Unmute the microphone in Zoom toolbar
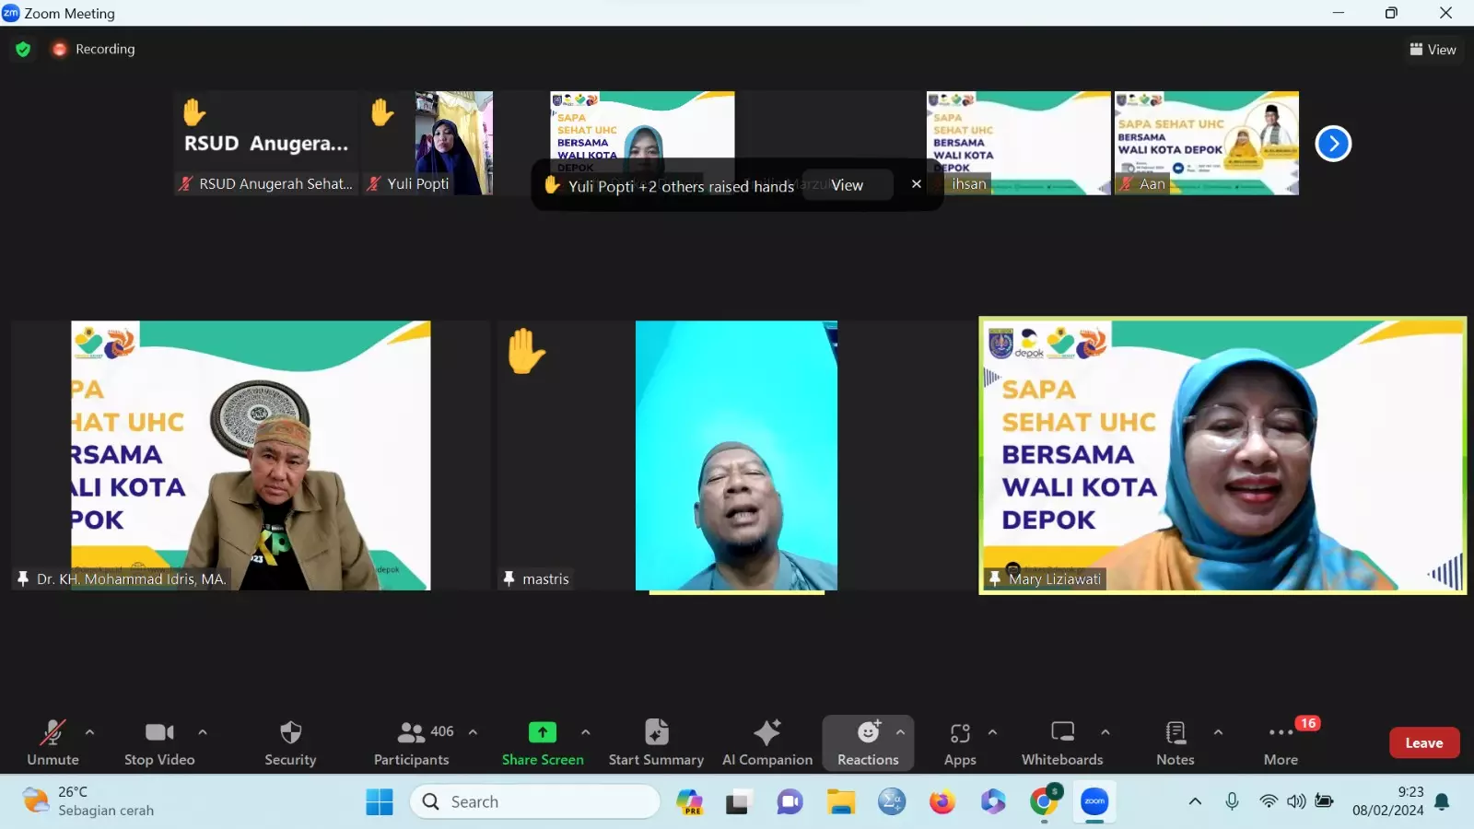This screenshot has height=829, width=1474. (x=53, y=742)
